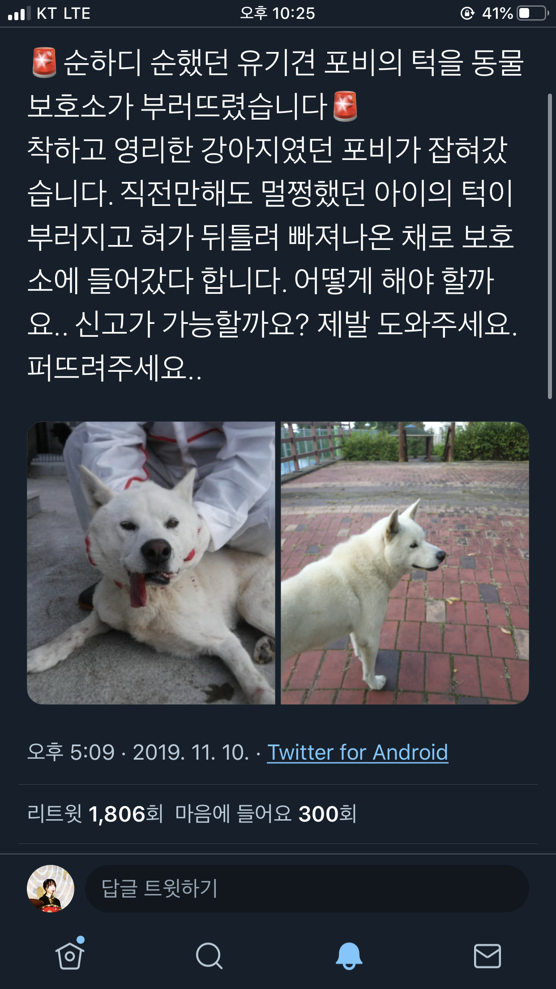This screenshot has width=556, height=989.
Task: Open the left photo of injured dog
Action: click(x=151, y=563)
